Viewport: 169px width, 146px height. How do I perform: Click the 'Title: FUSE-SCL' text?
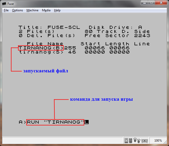(49, 27)
